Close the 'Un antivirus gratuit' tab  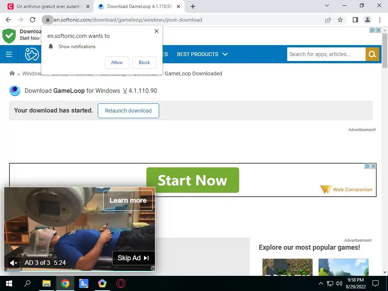[88, 7]
